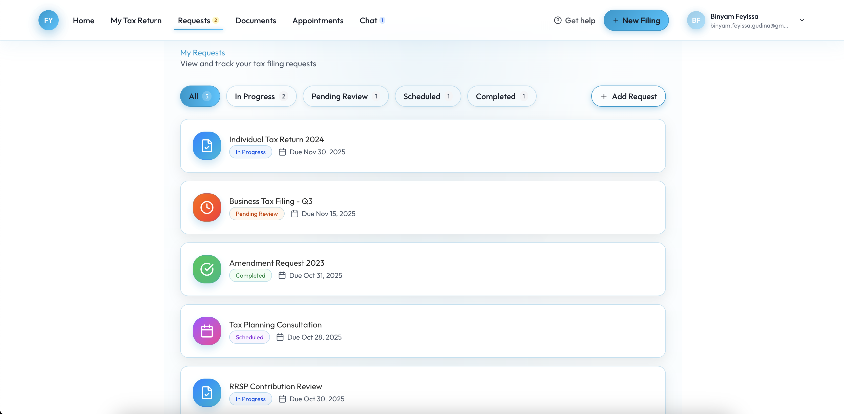Select the All requests filter
The image size is (844, 414).
[200, 96]
